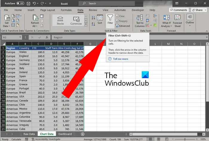Screen dimensions: 209x141
Task: Expand the Name Box dropdown
Action: [x=20, y=37]
